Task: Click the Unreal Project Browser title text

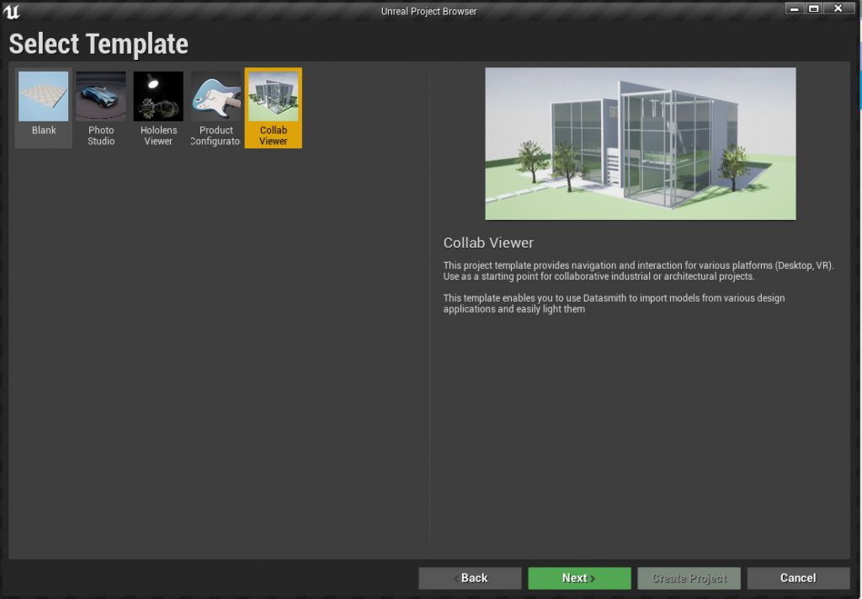Action: click(428, 11)
